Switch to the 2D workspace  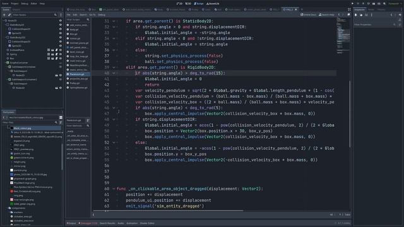[x=179, y=4]
